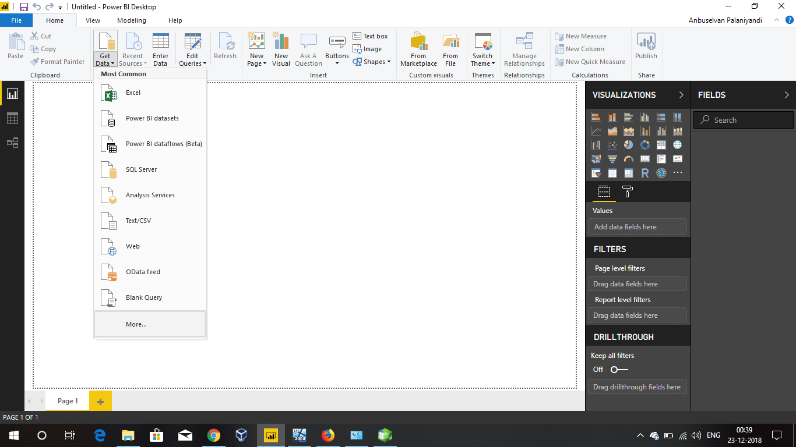Image resolution: width=796 pixels, height=447 pixels.
Task: Select the Clustered column chart visual
Action: 645,117
